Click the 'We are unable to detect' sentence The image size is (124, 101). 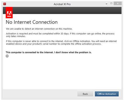[39, 29]
